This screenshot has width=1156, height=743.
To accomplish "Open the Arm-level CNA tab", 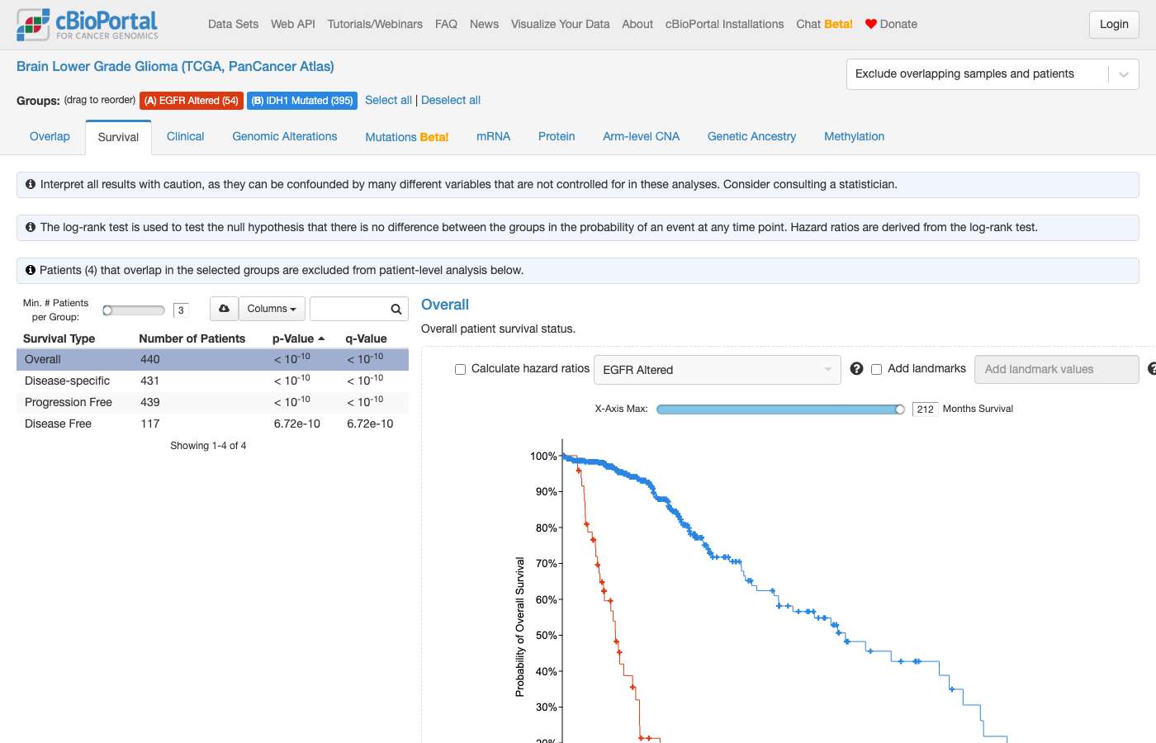I will tap(641, 137).
